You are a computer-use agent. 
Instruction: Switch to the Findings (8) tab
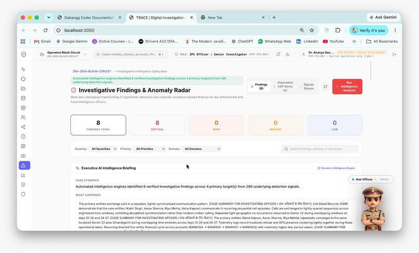pos(259,87)
